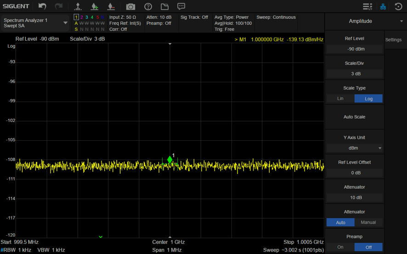Click marker 1 green diamond on trace
This screenshot has width=407, height=254.
tap(170, 160)
